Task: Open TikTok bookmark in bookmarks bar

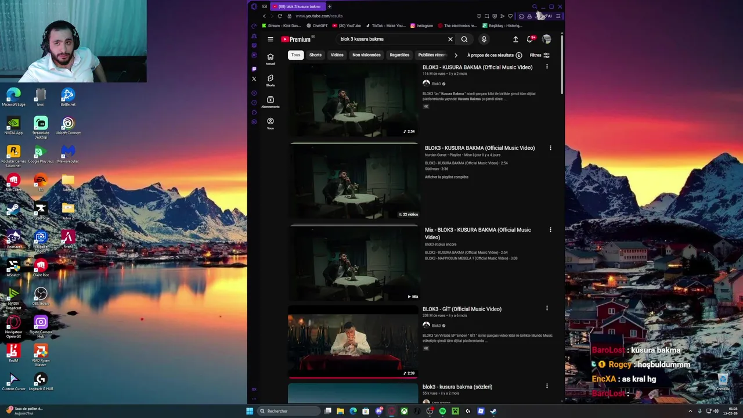Action: click(385, 26)
